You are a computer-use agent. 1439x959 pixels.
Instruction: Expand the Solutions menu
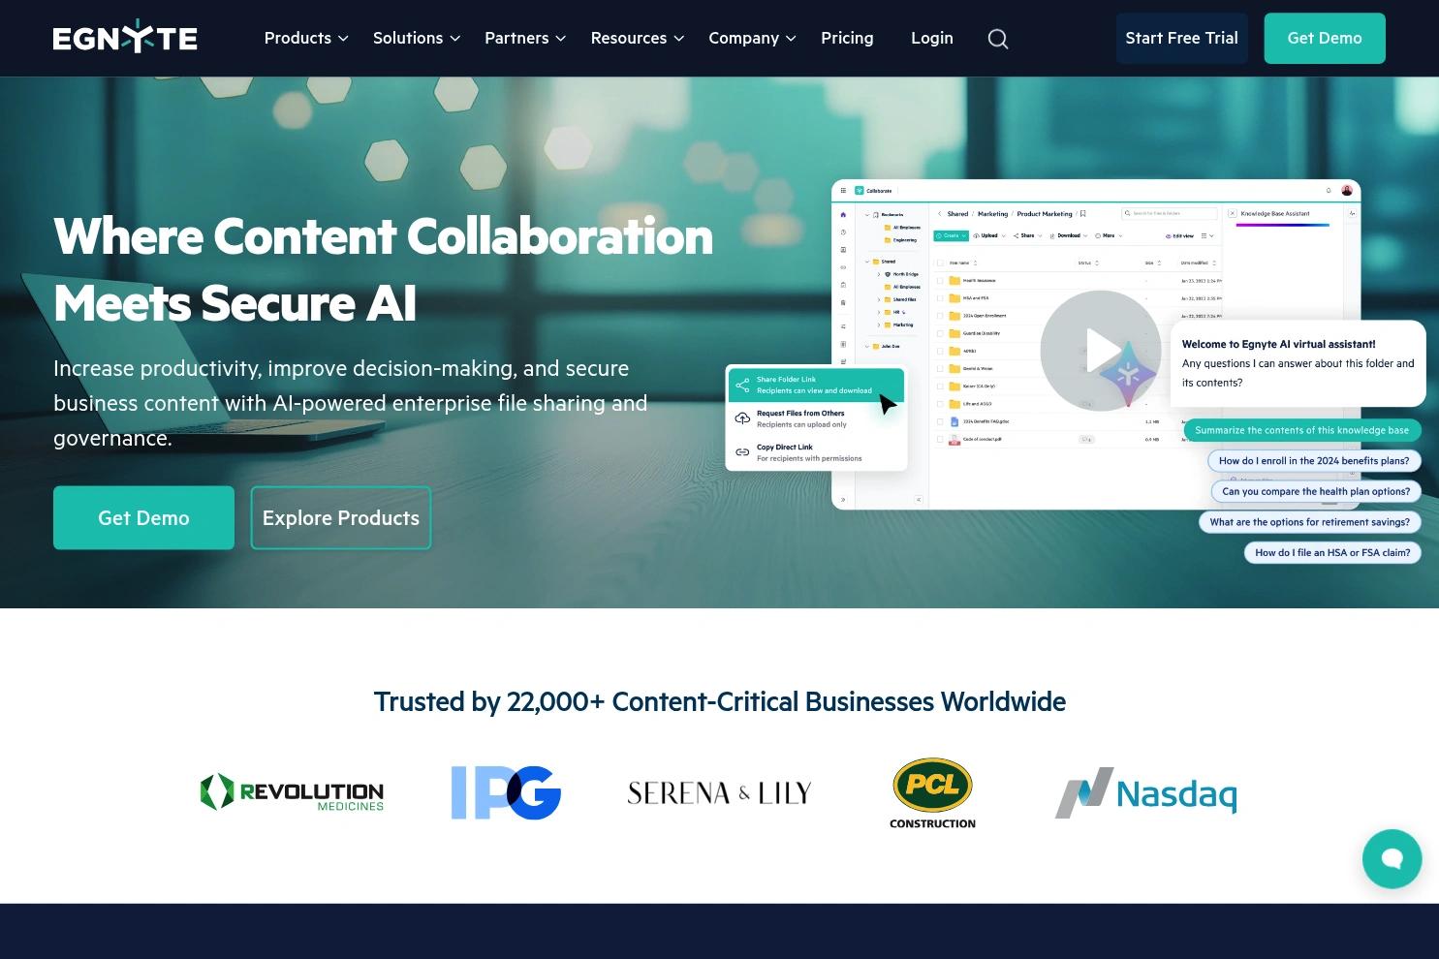417,38
